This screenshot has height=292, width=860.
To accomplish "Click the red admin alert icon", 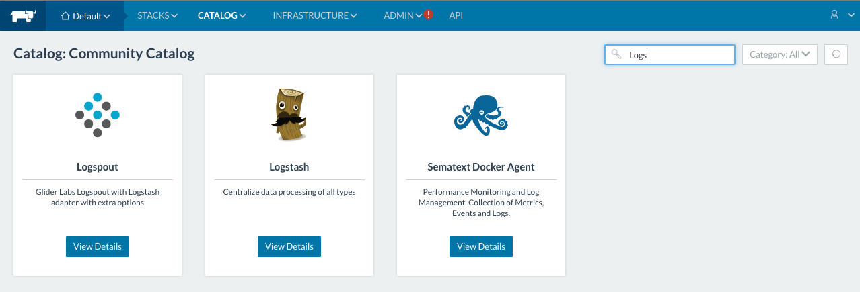I will (x=429, y=15).
